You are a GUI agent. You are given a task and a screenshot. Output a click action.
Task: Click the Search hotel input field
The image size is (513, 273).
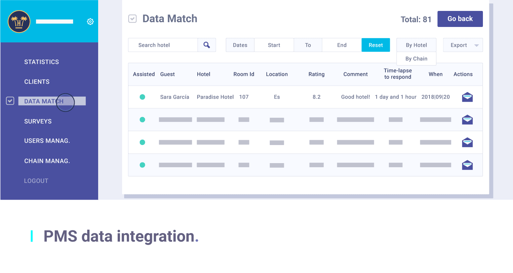tap(163, 45)
